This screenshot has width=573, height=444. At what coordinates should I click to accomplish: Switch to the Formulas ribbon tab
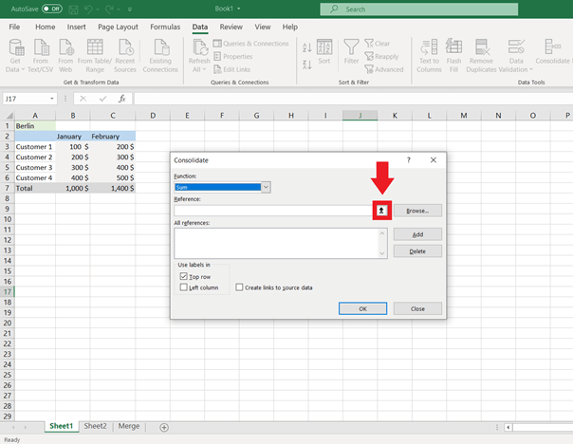point(165,28)
